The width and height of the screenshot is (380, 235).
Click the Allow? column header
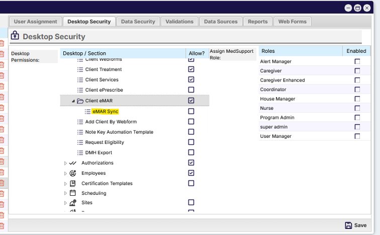click(197, 53)
